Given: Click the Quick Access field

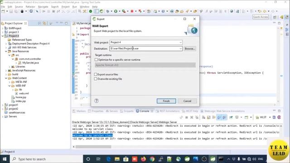Looking at the screenshot, I should click(261, 17).
